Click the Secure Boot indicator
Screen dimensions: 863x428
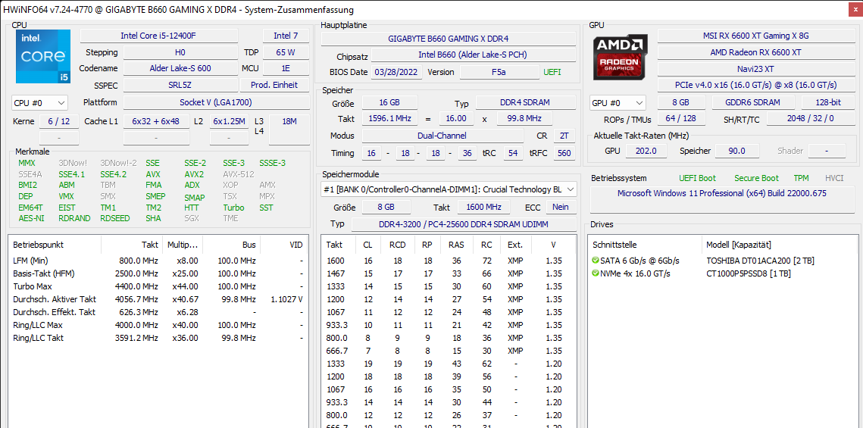(756, 178)
